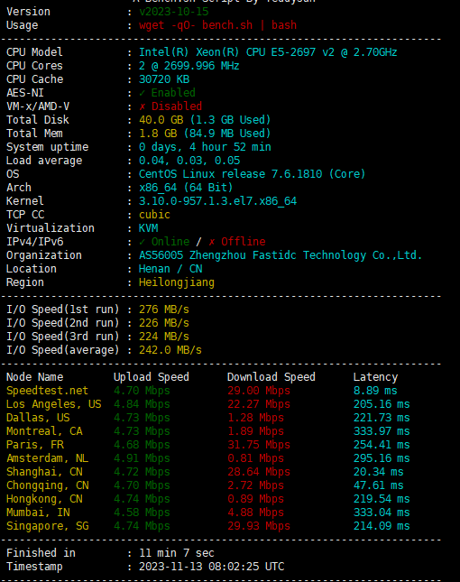Click total memory value 1.8 GB (84.9 MB Used)
The image size is (460, 582).
(x=205, y=134)
